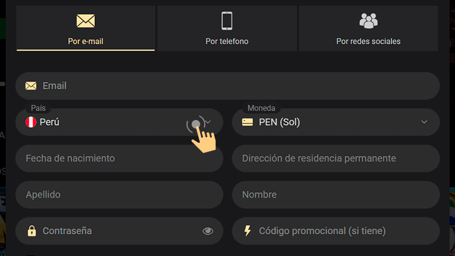Expand the País dropdown chevron
455x256 pixels.
click(209, 122)
